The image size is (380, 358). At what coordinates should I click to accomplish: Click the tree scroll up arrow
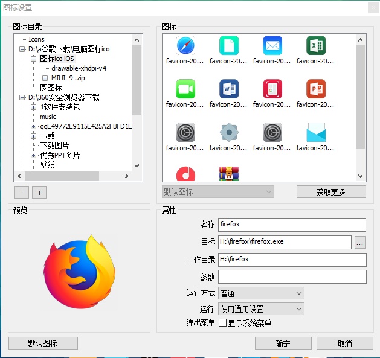click(x=137, y=40)
